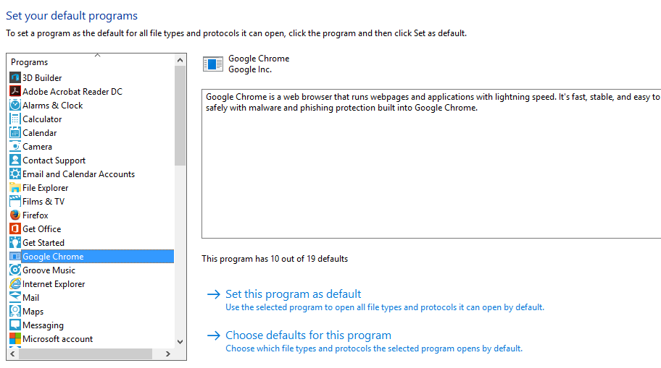The image size is (661, 368).
Task: Click the Films & TV clapperboard icon
Action: click(15, 202)
